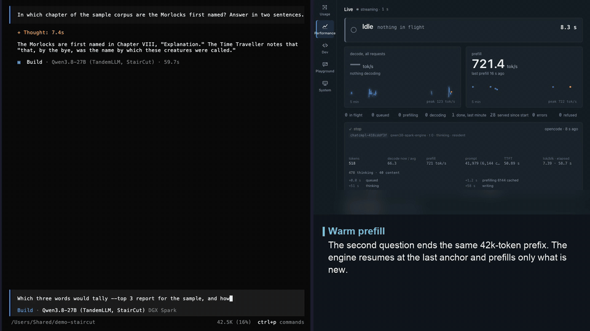
Task: Click the Build agent label under the prompt
Action: pos(25,310)
